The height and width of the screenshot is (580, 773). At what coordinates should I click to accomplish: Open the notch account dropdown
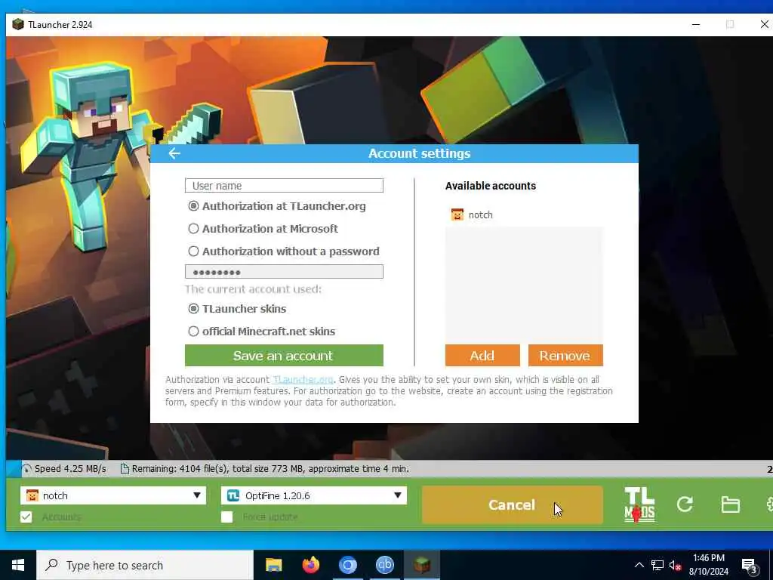(x=113, y=495)
